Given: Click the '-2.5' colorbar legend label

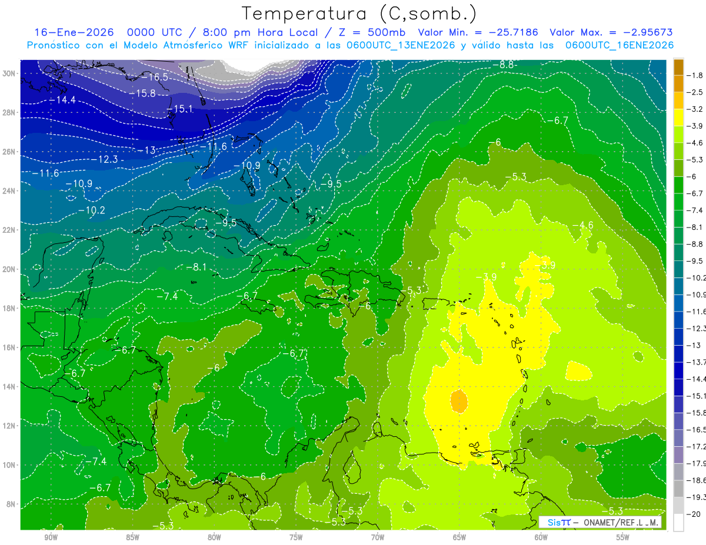Looking at the screenshot, I should (x=695, y=92).
